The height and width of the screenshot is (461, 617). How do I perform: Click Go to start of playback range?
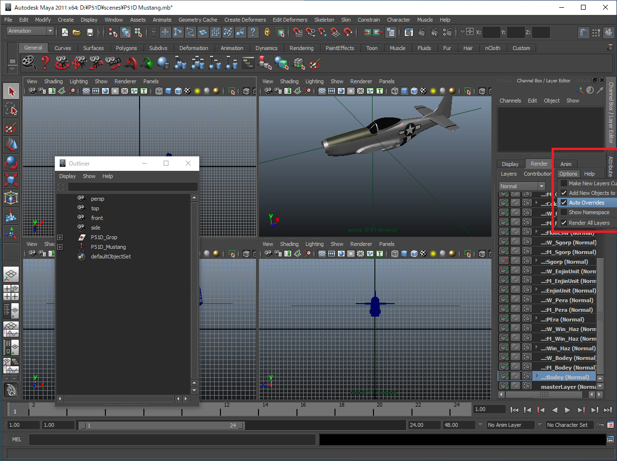(x=514, y=410)
